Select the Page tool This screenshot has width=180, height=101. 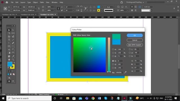click(9, 33)
